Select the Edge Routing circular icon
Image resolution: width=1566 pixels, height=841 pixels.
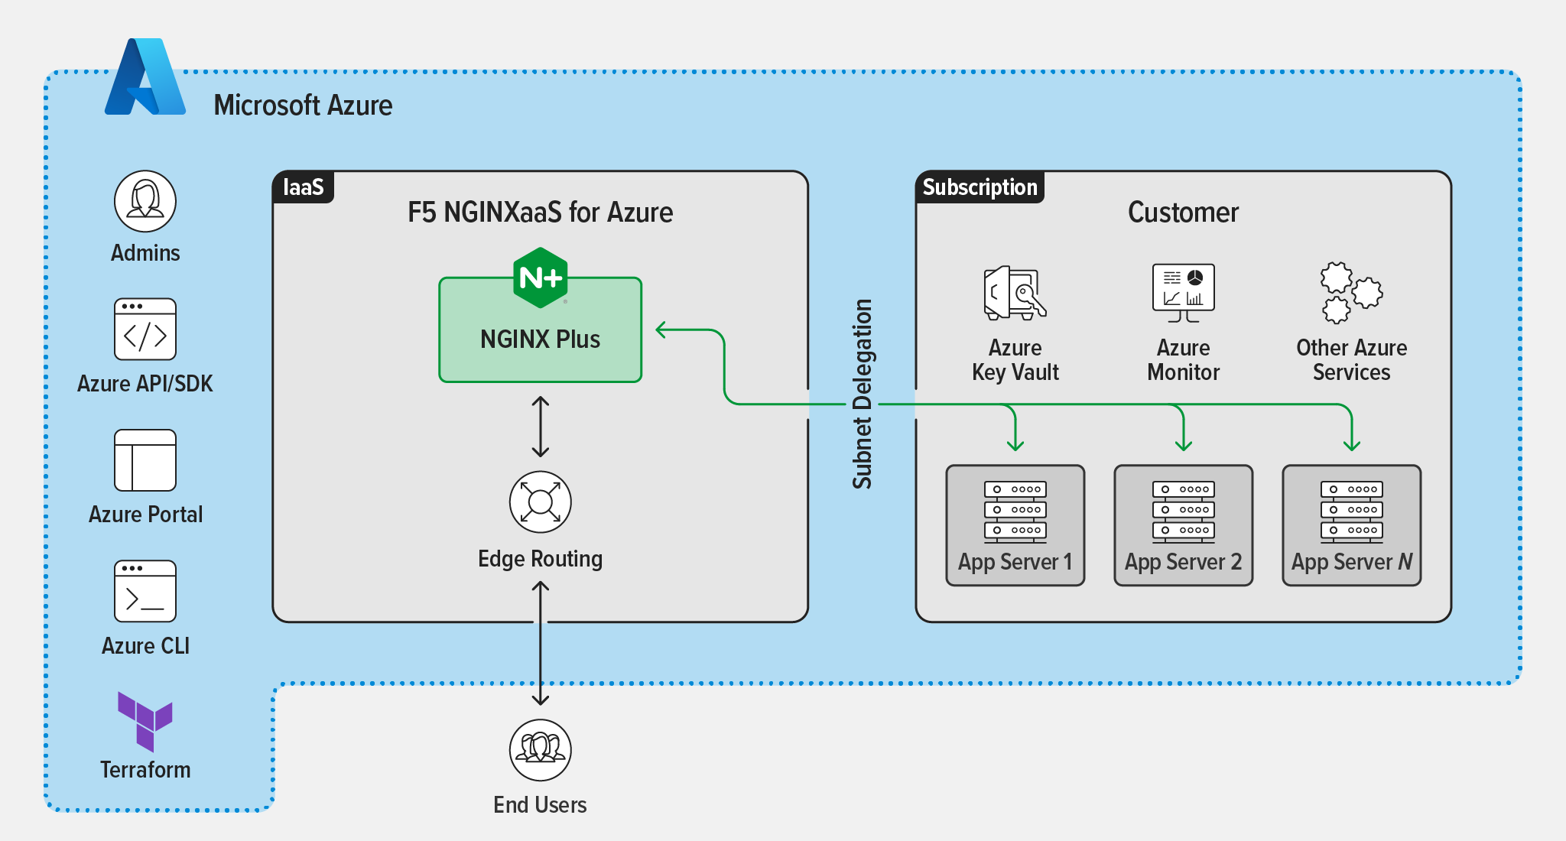[541, 502]
